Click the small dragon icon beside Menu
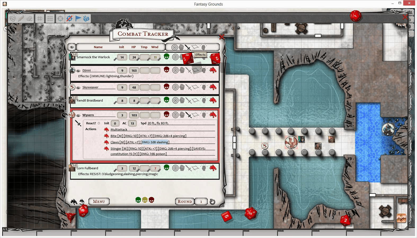The width and height of the screenshot is (417, 238). tap(82, 201)
